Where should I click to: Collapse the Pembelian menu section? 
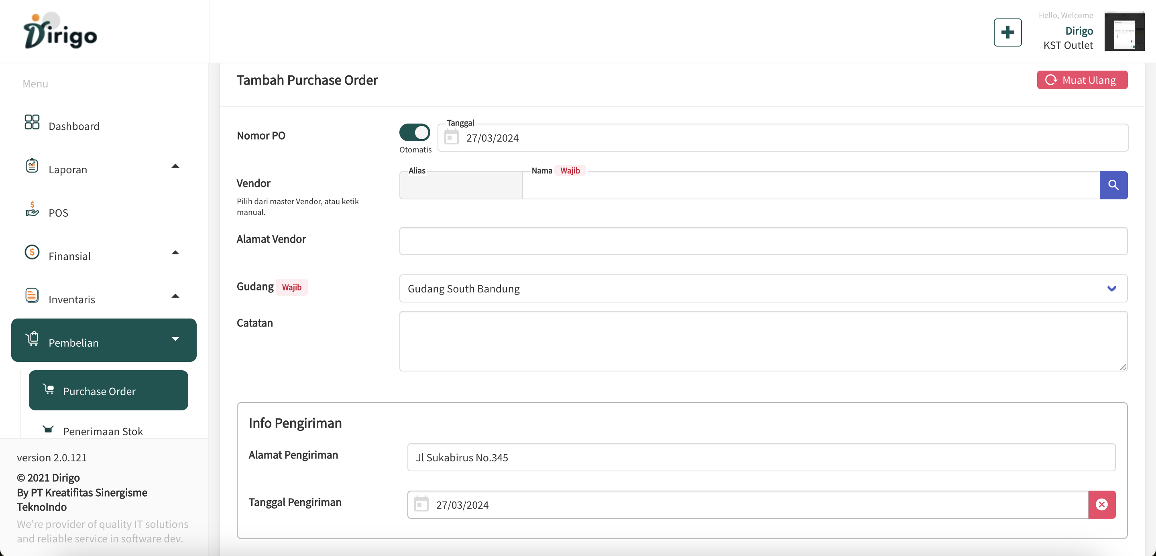click(175, 339)
